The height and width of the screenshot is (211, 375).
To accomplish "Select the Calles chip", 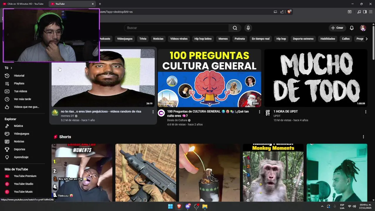I will point(346,39).
